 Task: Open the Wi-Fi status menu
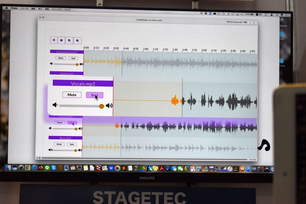coord(233,14)
